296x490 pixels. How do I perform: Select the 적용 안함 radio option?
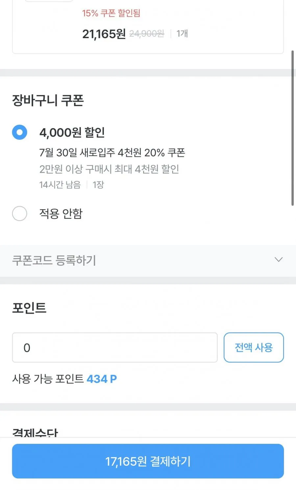[19, 213]
